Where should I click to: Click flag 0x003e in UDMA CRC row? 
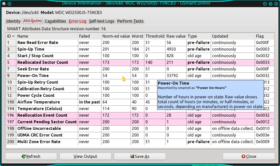point(263,135)
